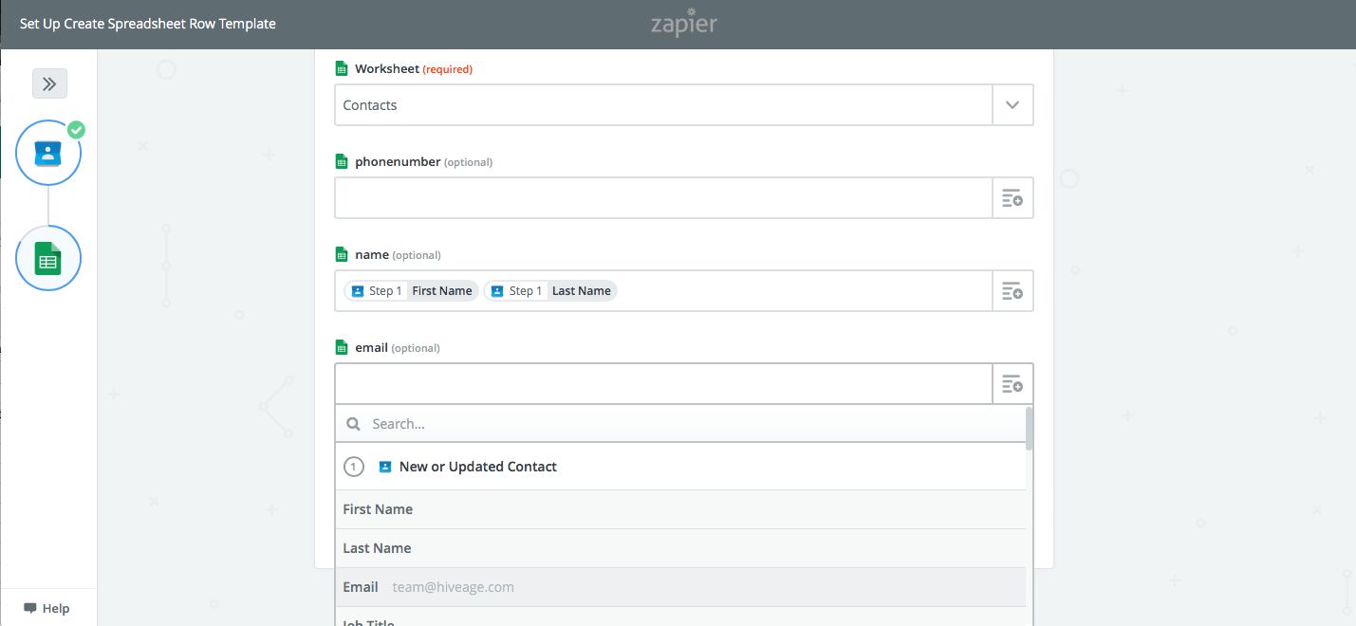
Task: Open the Google Sheets action step
Action: point(48,258)
